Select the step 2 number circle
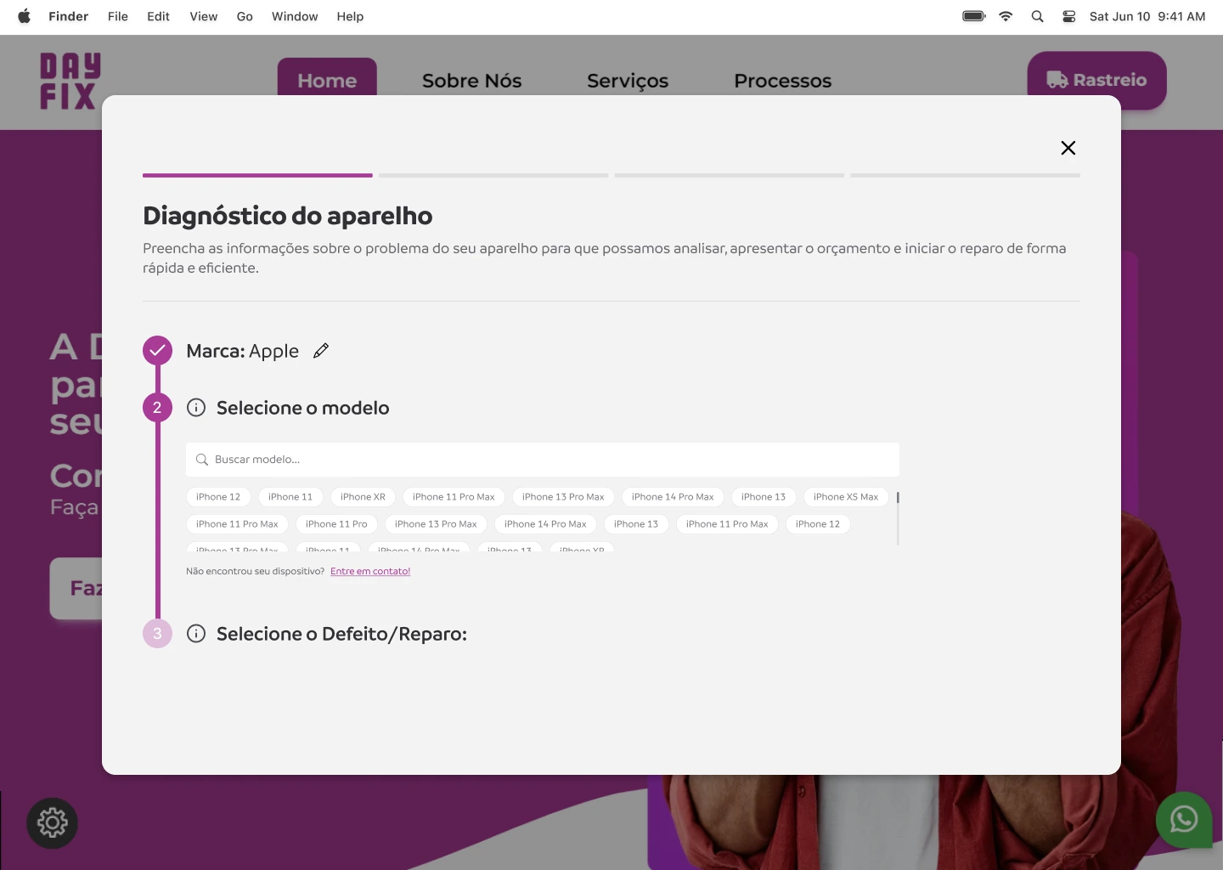This screenshot has height=870, width=1223. click(x=157, y=408)
